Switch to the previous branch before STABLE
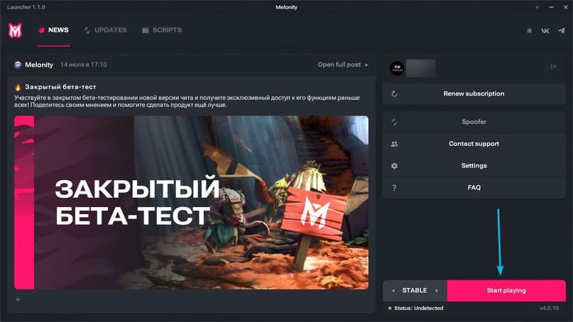573x322 pixels. coord(392,291)
